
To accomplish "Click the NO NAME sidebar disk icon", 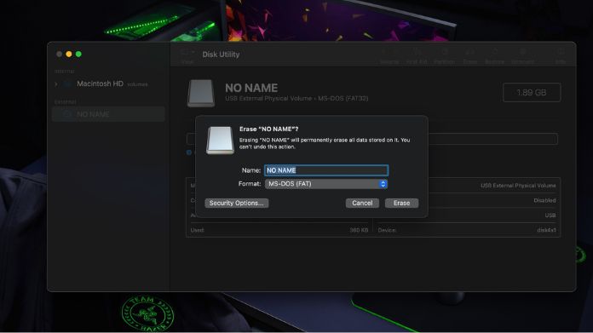I will tap(67, 114).
